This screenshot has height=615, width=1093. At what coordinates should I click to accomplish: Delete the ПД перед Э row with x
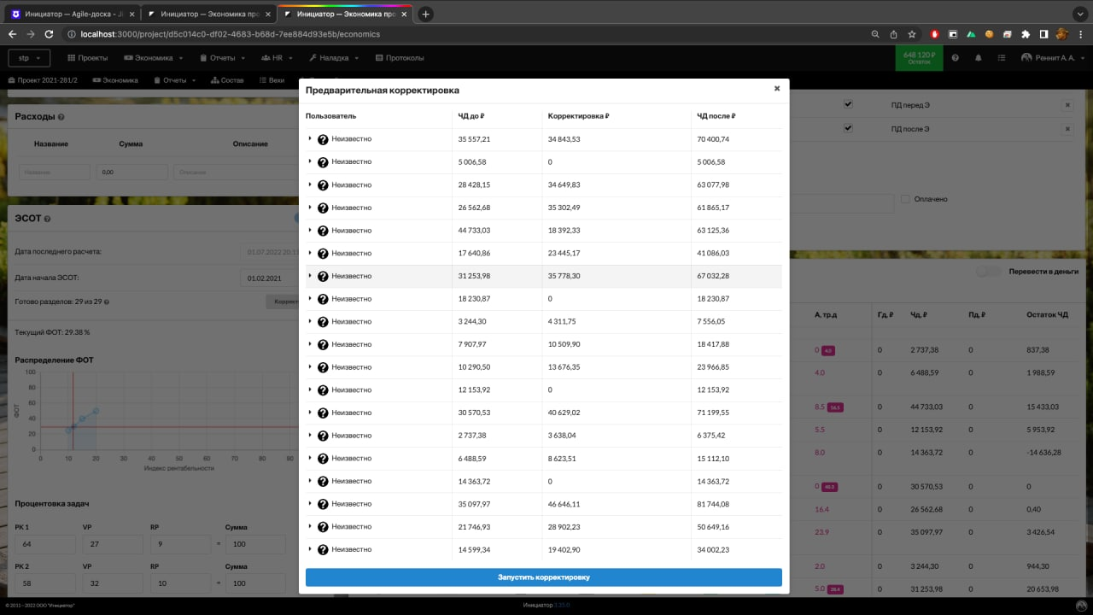(1067, 104)
